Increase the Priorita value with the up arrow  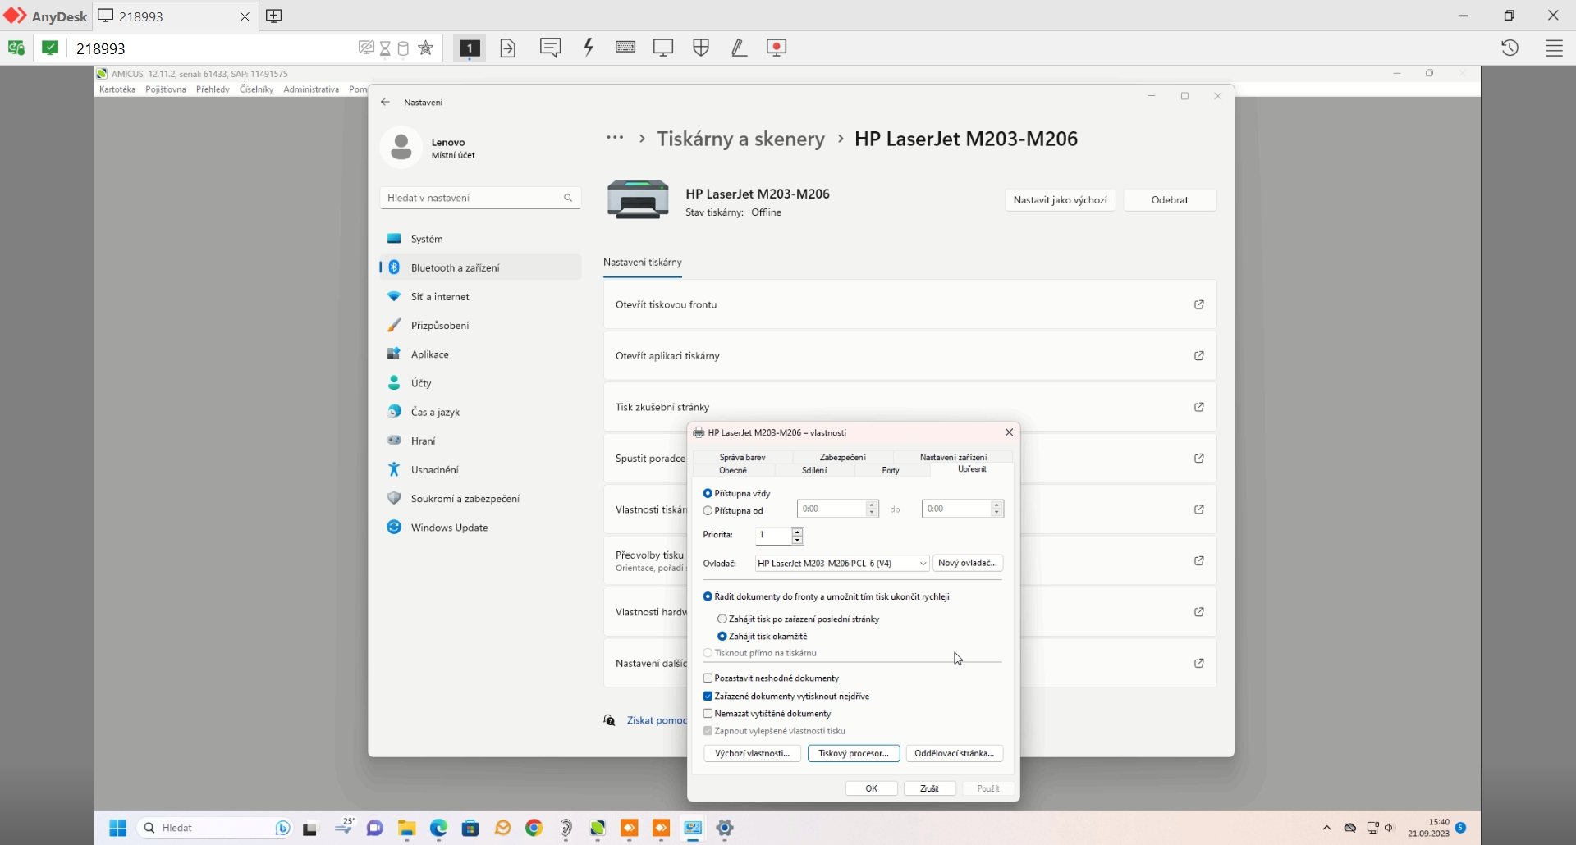tap(797, 532)
